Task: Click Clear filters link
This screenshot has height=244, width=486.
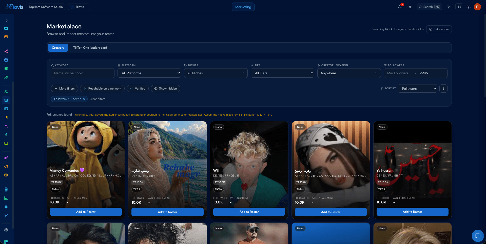Action: [x=97, y=99]
